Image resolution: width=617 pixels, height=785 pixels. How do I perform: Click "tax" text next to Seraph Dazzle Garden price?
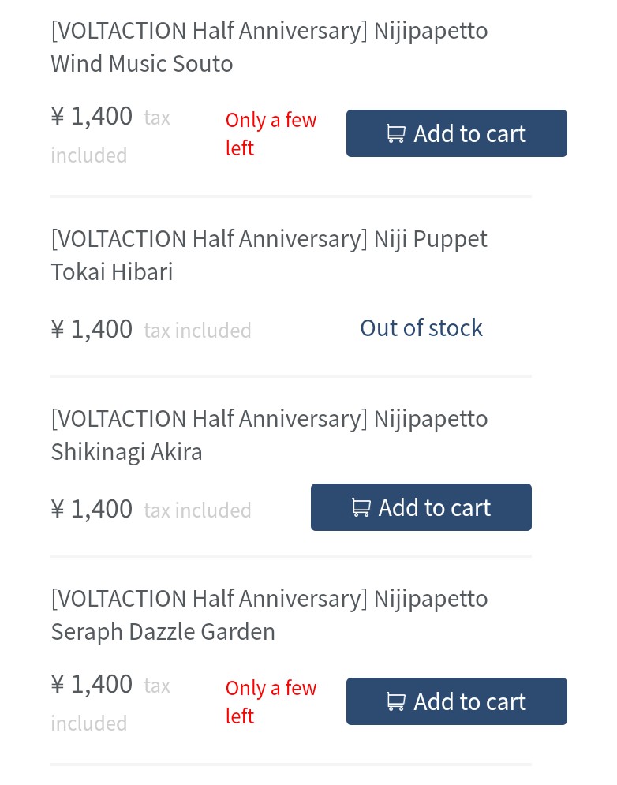tap(157, 686)
